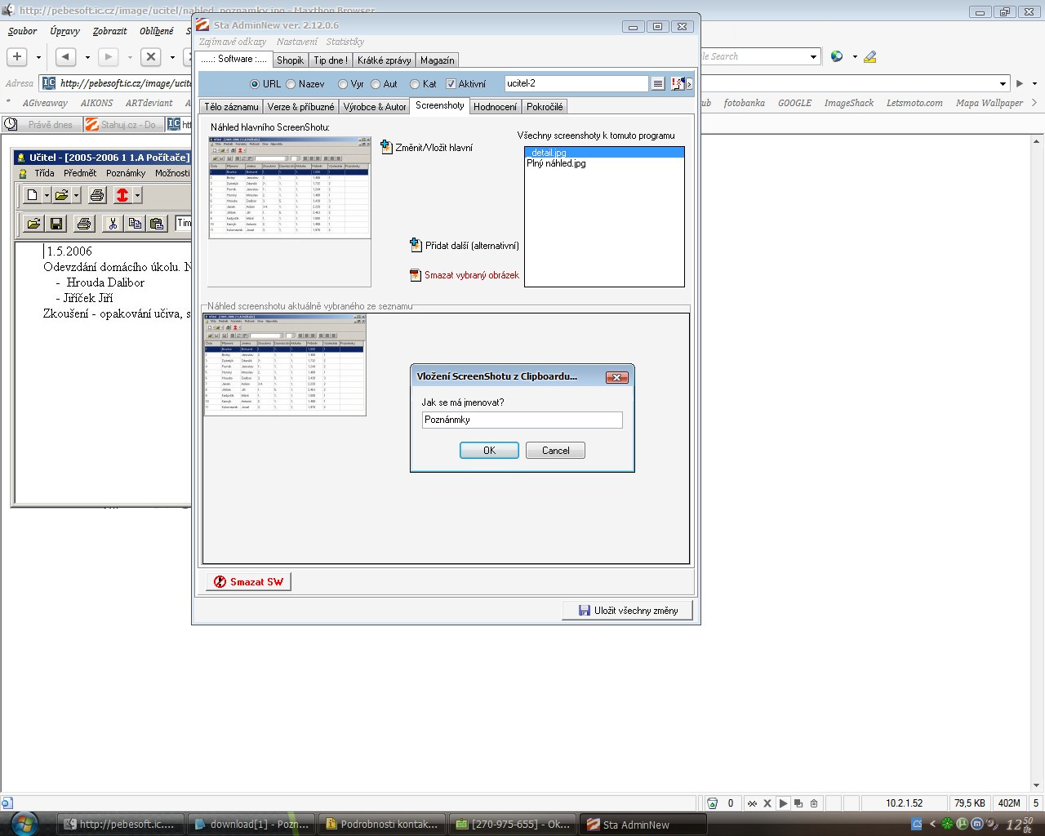The height and width of the screenshot is (836, 1045).
Task: Switch to the Výrobce & Autor tab
Action: coord(374,107)
